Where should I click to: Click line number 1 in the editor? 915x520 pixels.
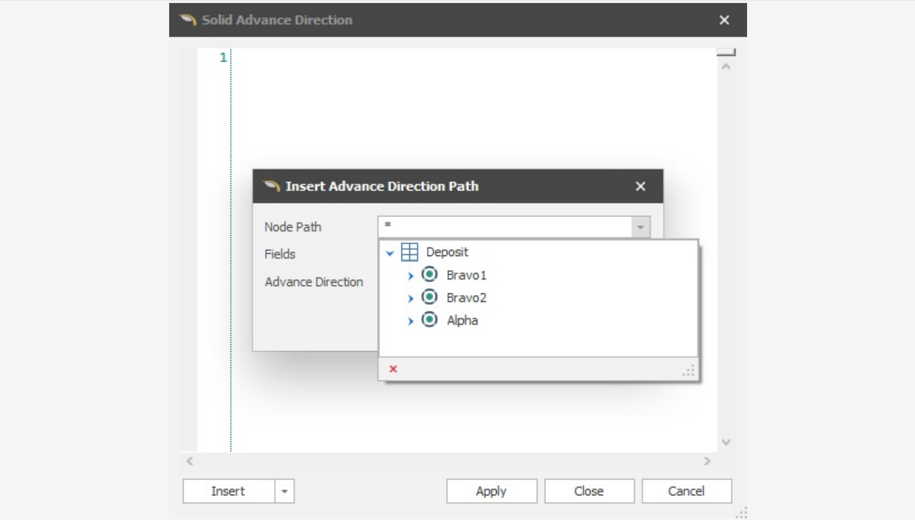[222, 57]
